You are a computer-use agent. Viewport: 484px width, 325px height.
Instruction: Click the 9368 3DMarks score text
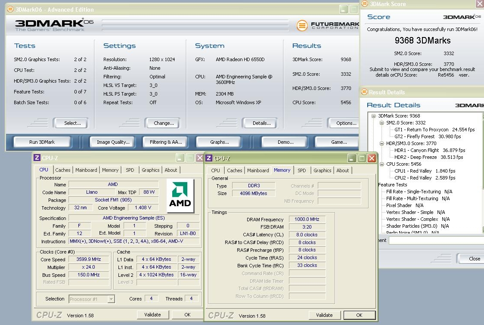(422, 40)
